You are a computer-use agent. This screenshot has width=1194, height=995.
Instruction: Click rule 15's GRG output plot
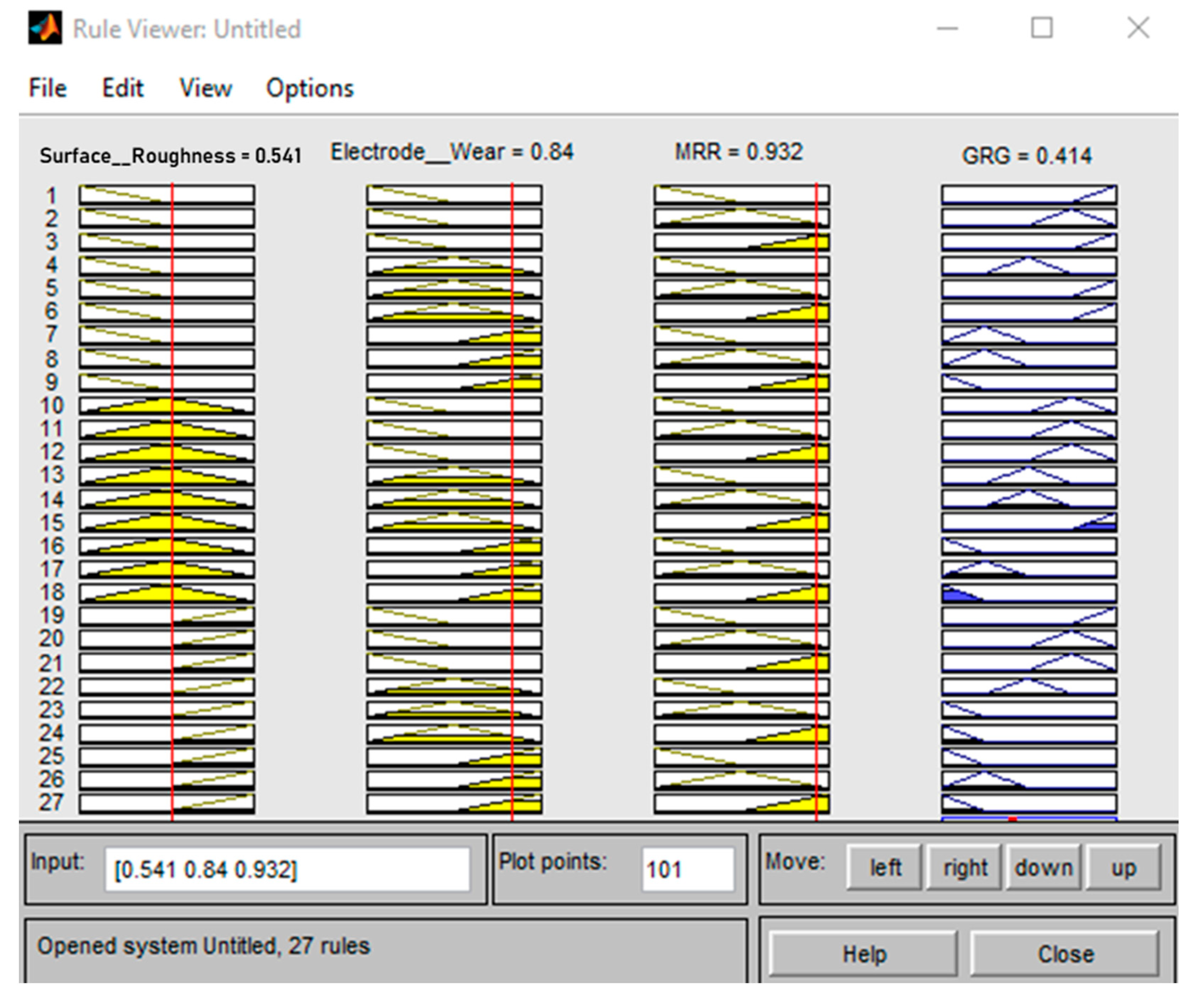[1029, 522]
